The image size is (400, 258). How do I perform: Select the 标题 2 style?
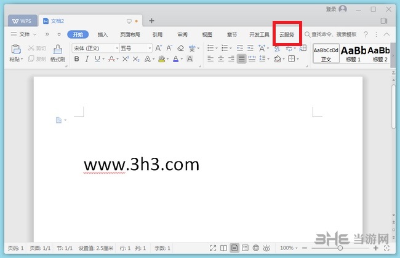(379, 53)
